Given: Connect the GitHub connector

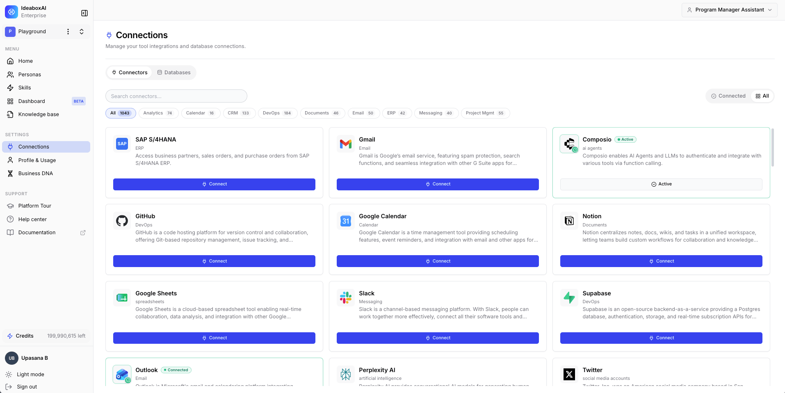Looking at the screenshot, I should pos(214,261).
